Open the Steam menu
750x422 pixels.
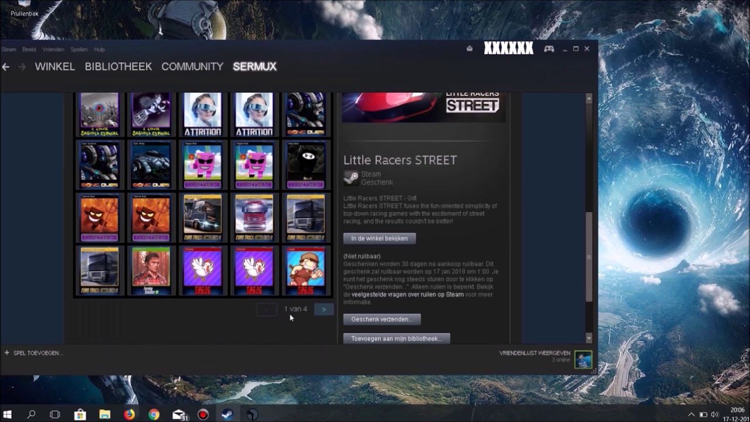(x=9, y=50)
